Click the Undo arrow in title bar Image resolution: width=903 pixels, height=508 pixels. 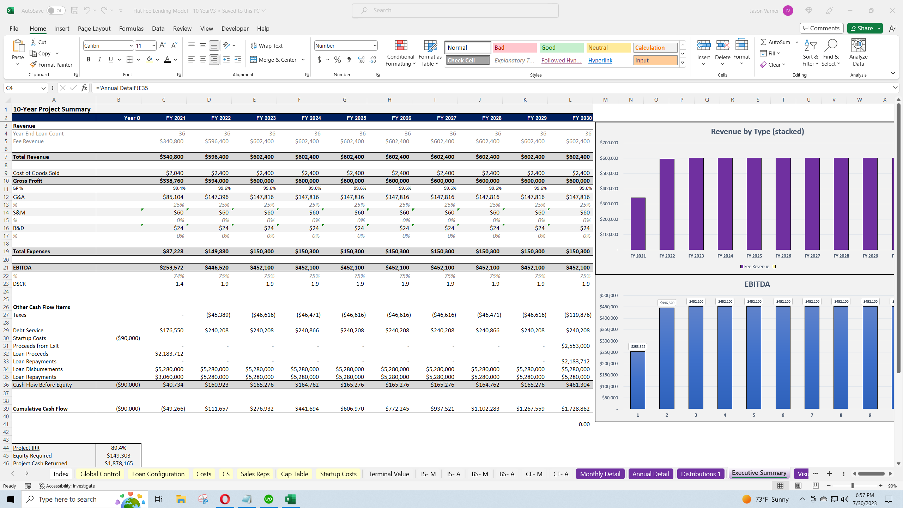pyautogui.click(x=87, y=11)
